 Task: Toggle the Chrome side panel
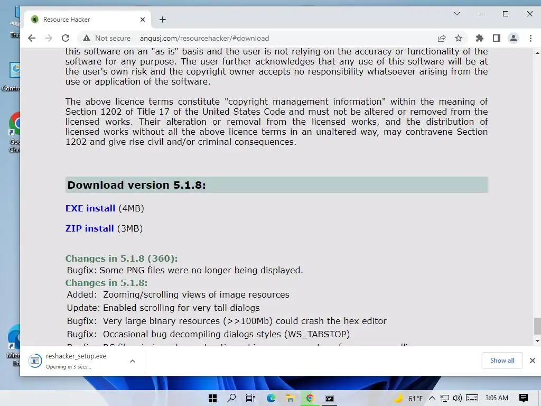pyautogui.click(x=497, y=38)
